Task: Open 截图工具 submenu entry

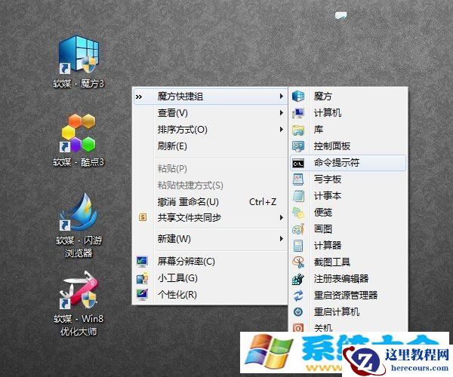Action: click(348, 262)
